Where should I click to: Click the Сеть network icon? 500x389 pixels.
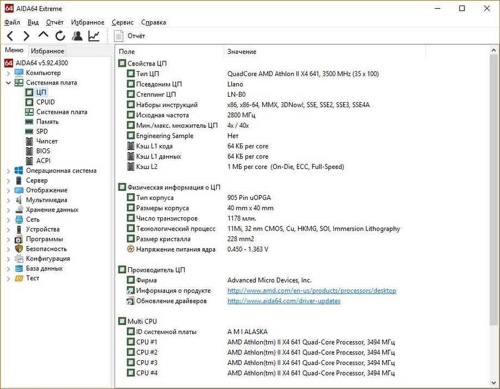(x=19, y=220)
